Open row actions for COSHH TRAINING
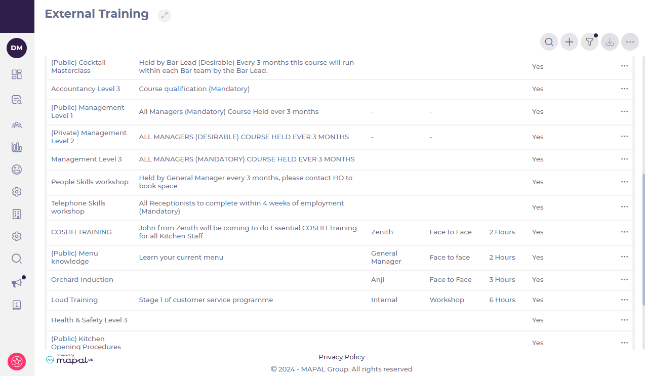 pyautogui.click(x=624, y=232)
